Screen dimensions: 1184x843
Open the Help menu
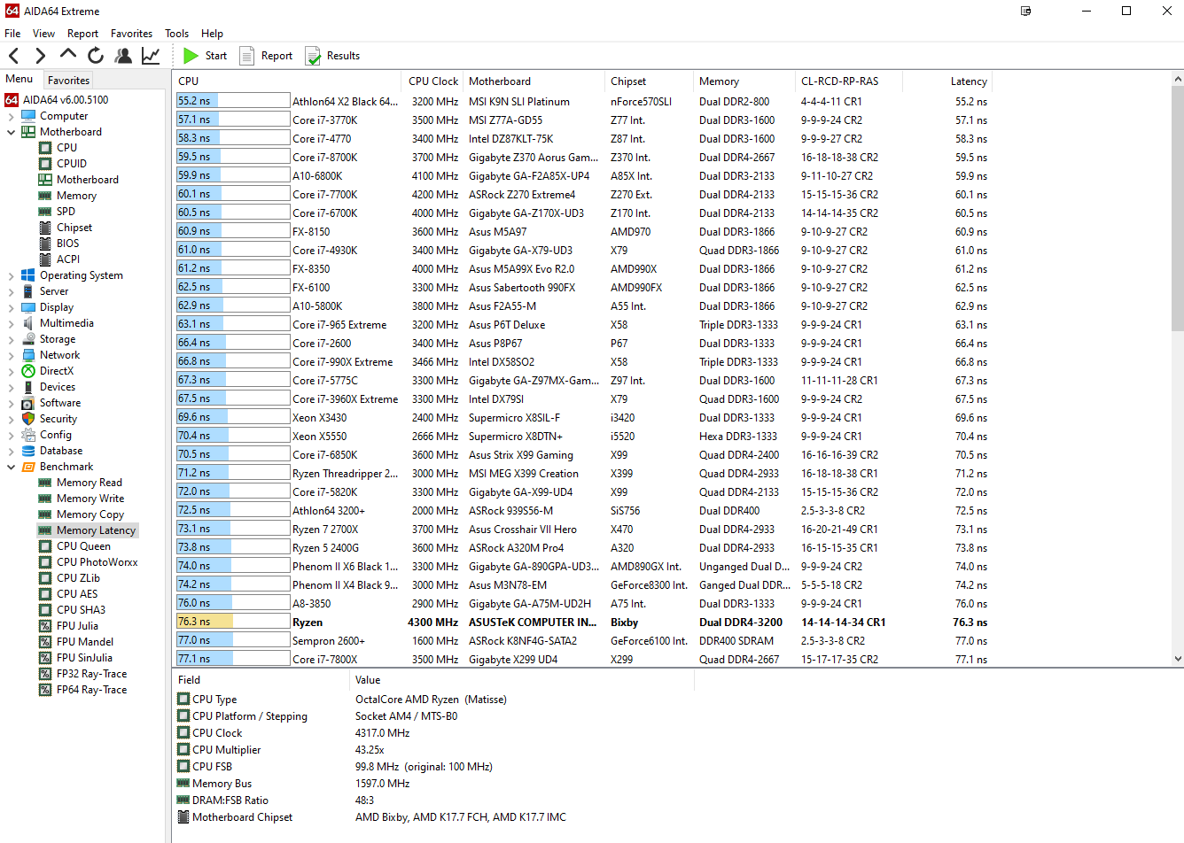[x=212, y=34]
